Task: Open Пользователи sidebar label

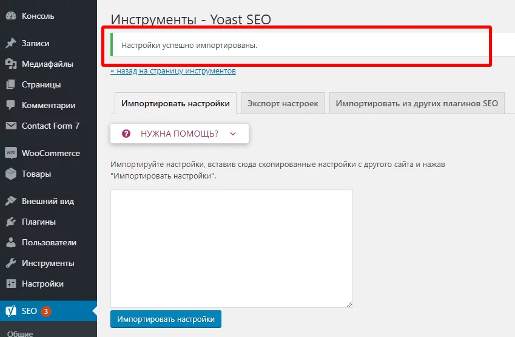Action: 49,242
